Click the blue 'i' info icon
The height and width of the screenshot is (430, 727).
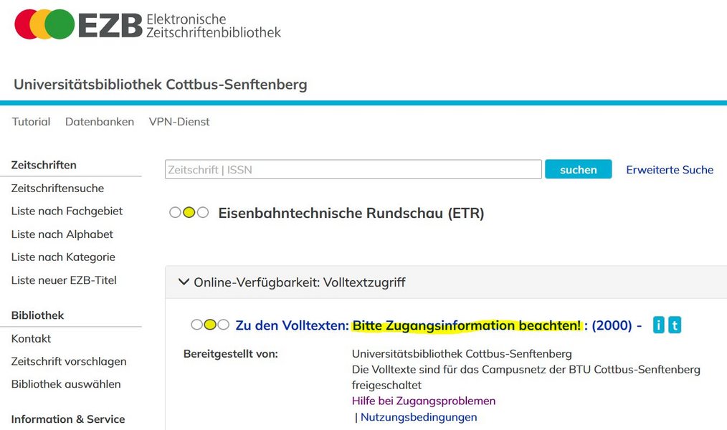659,325
